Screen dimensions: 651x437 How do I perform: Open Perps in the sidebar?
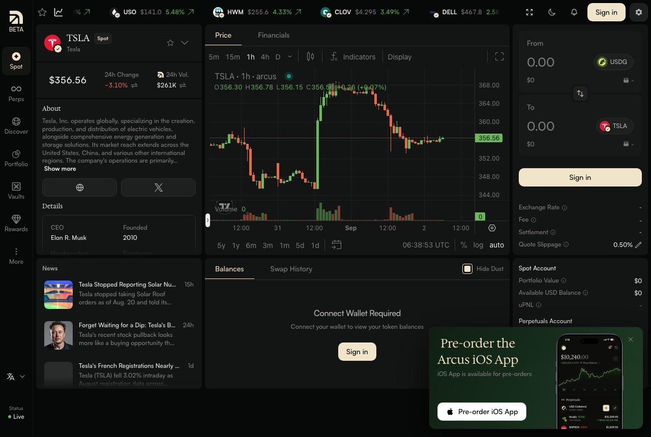point(16,93)
